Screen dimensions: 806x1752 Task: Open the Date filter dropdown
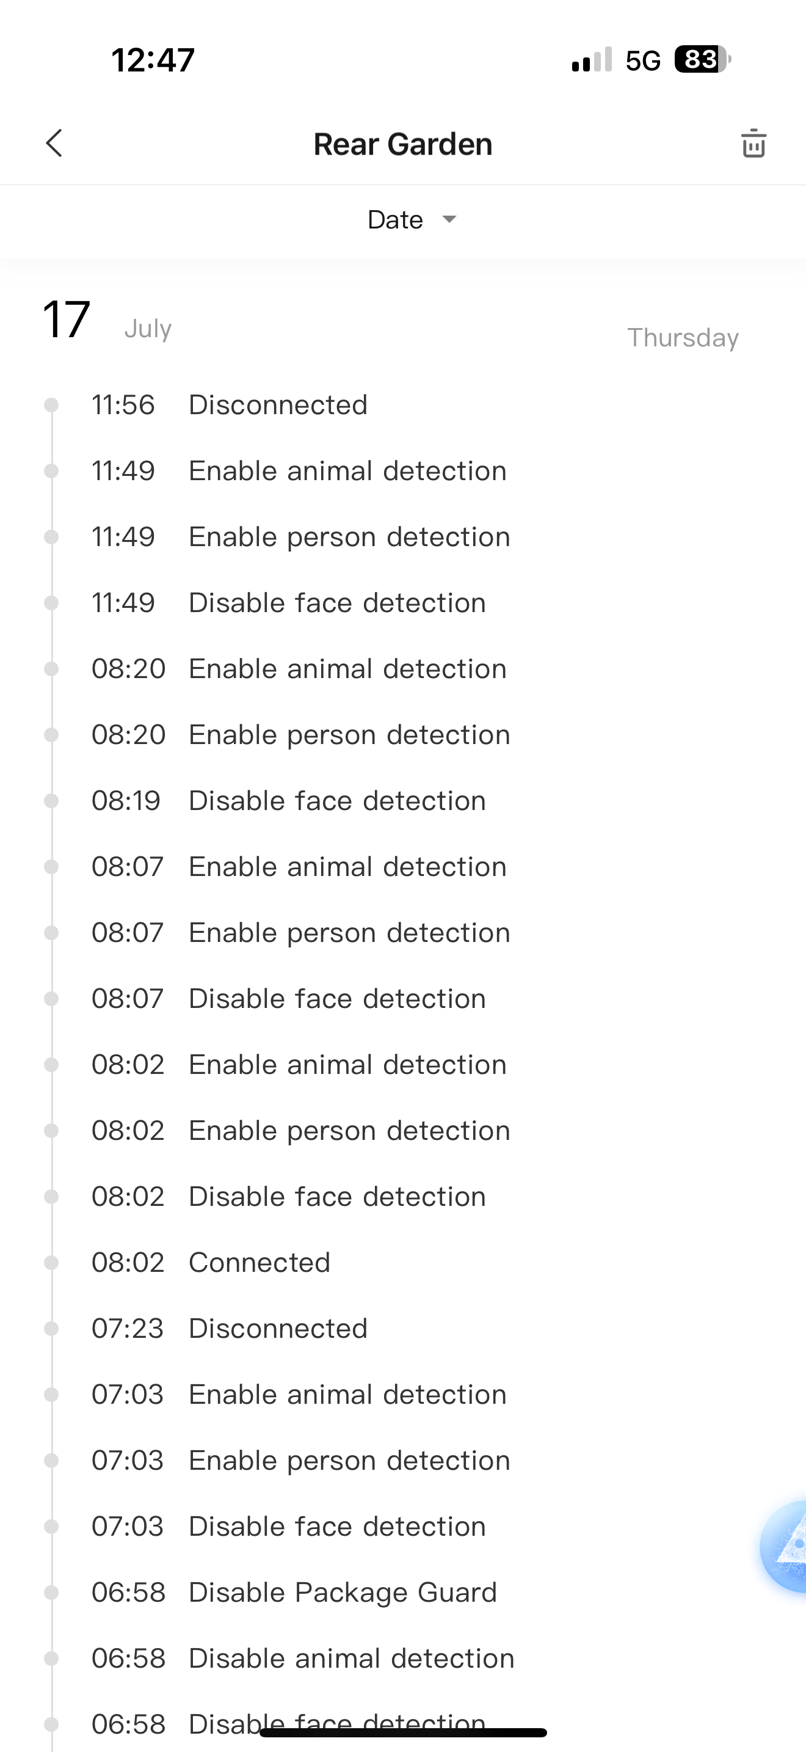coord(396,220)
